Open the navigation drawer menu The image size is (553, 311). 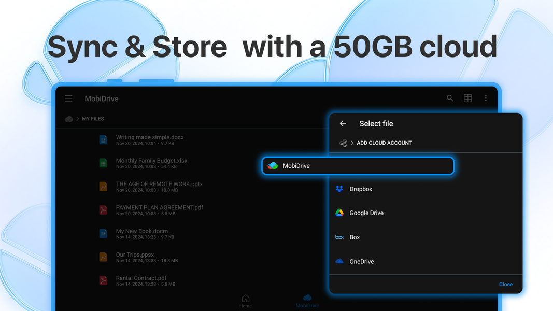click(x=68, y=98)
